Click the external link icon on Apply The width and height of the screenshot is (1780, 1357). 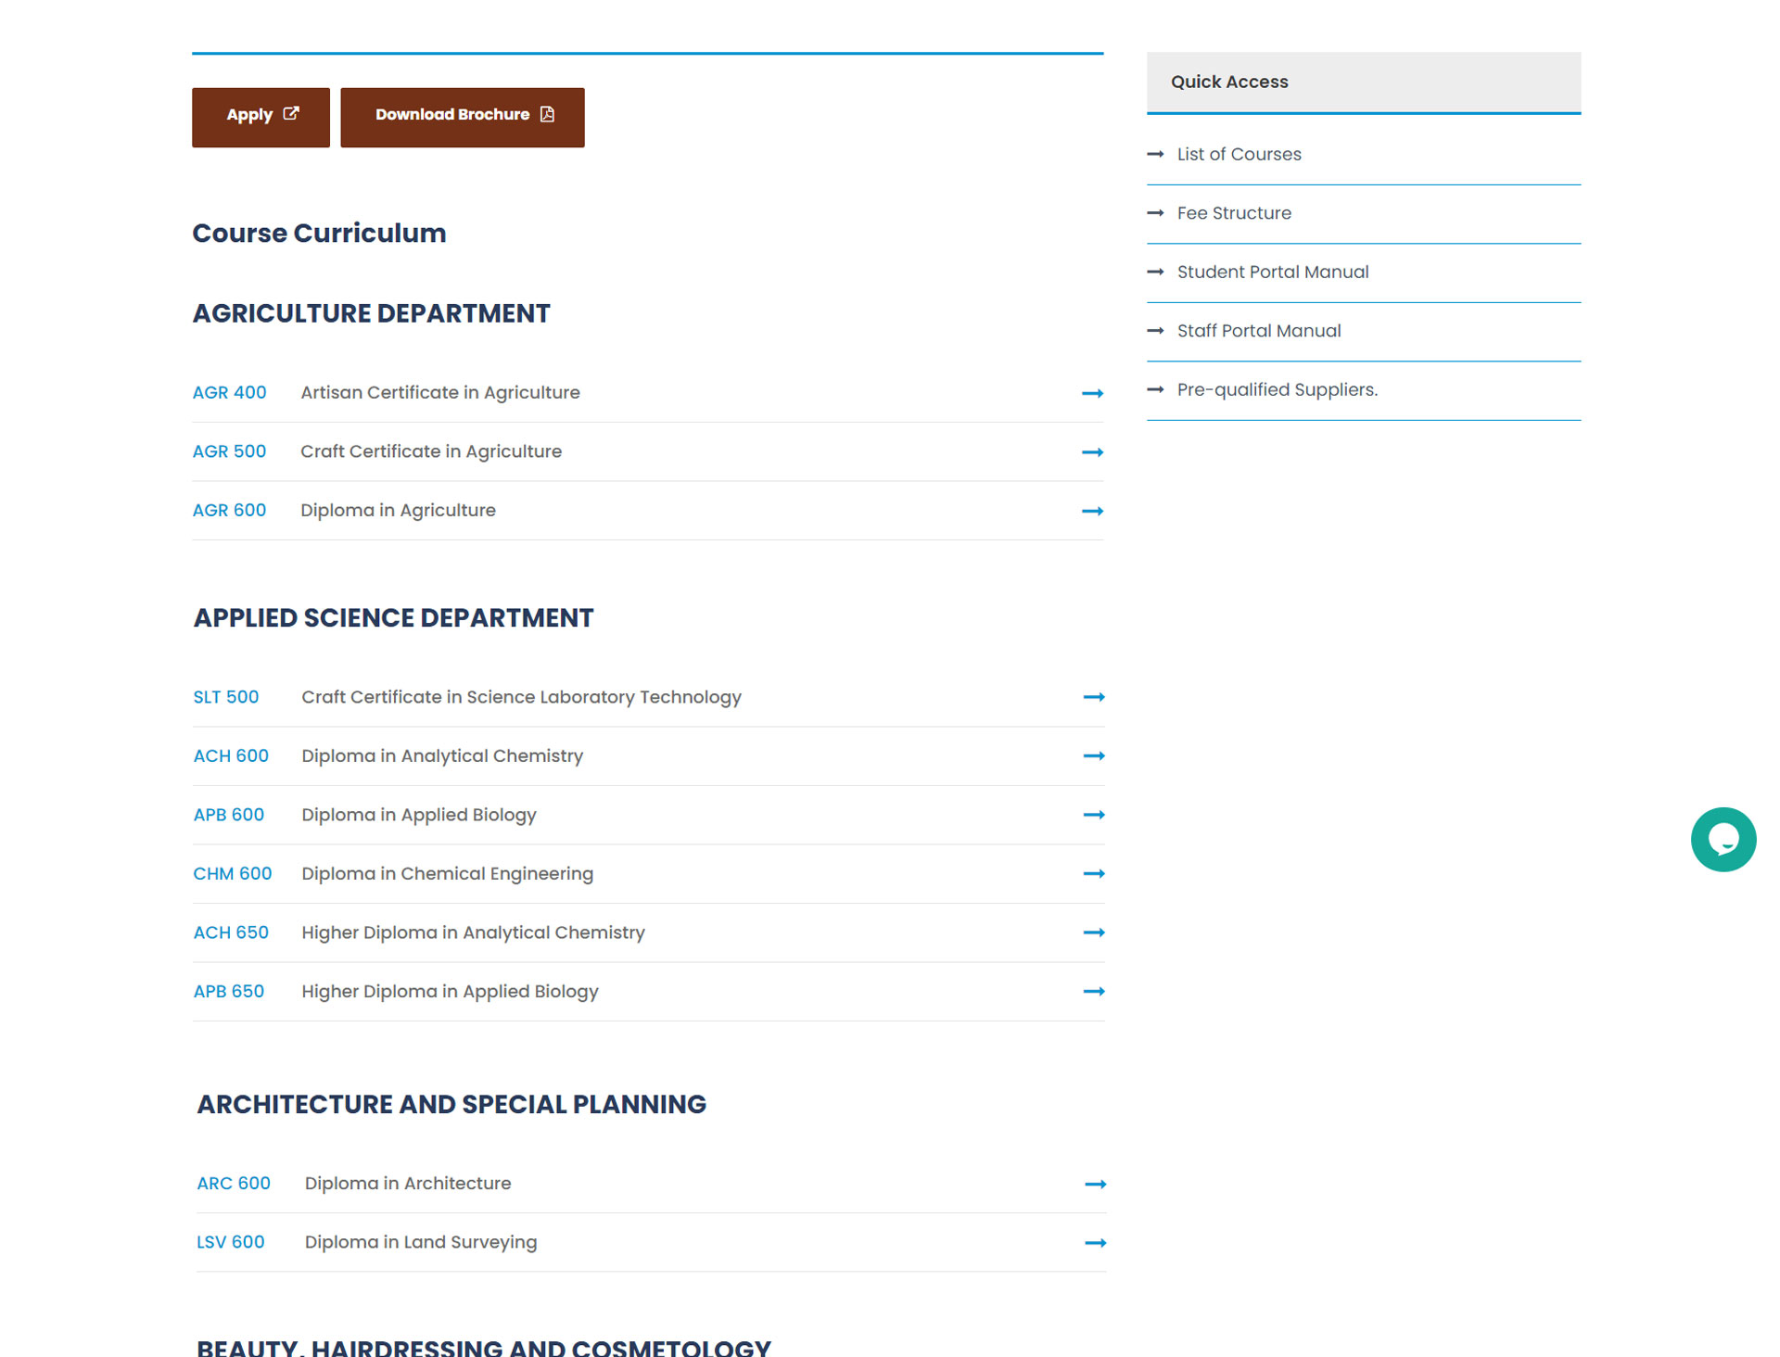(x=291, y=113)
